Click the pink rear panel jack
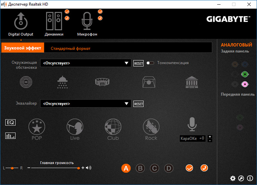Screen dimensions: 257x185 245,84
